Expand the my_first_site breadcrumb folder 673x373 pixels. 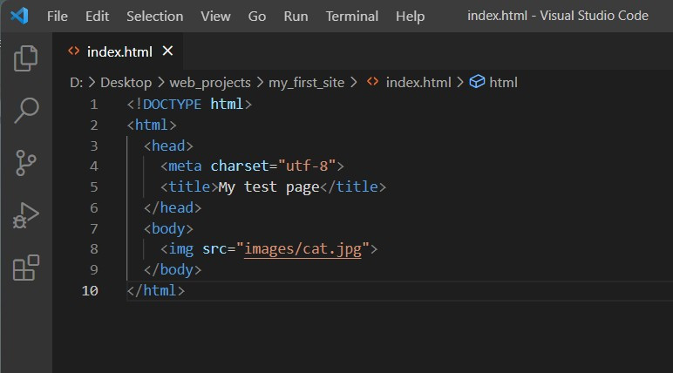pyautogui.click(x=307, y=82)
